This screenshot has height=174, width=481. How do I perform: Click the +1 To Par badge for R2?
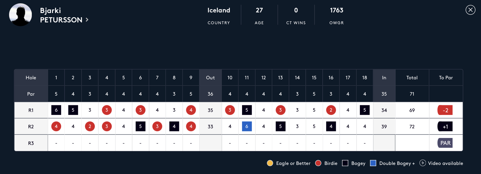tap(445, 126)
